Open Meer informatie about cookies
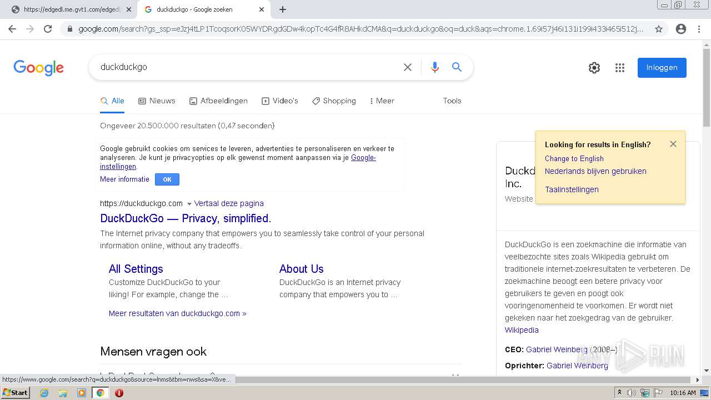This screenshot has height=400, width=711. (124, 179)
